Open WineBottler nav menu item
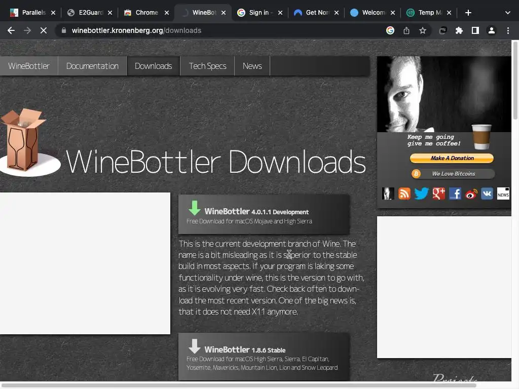 (29, 66)
